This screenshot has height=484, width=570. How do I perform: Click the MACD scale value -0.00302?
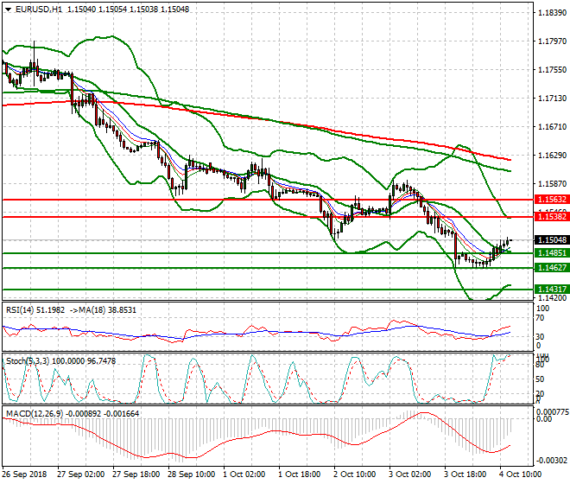(552, 461)
